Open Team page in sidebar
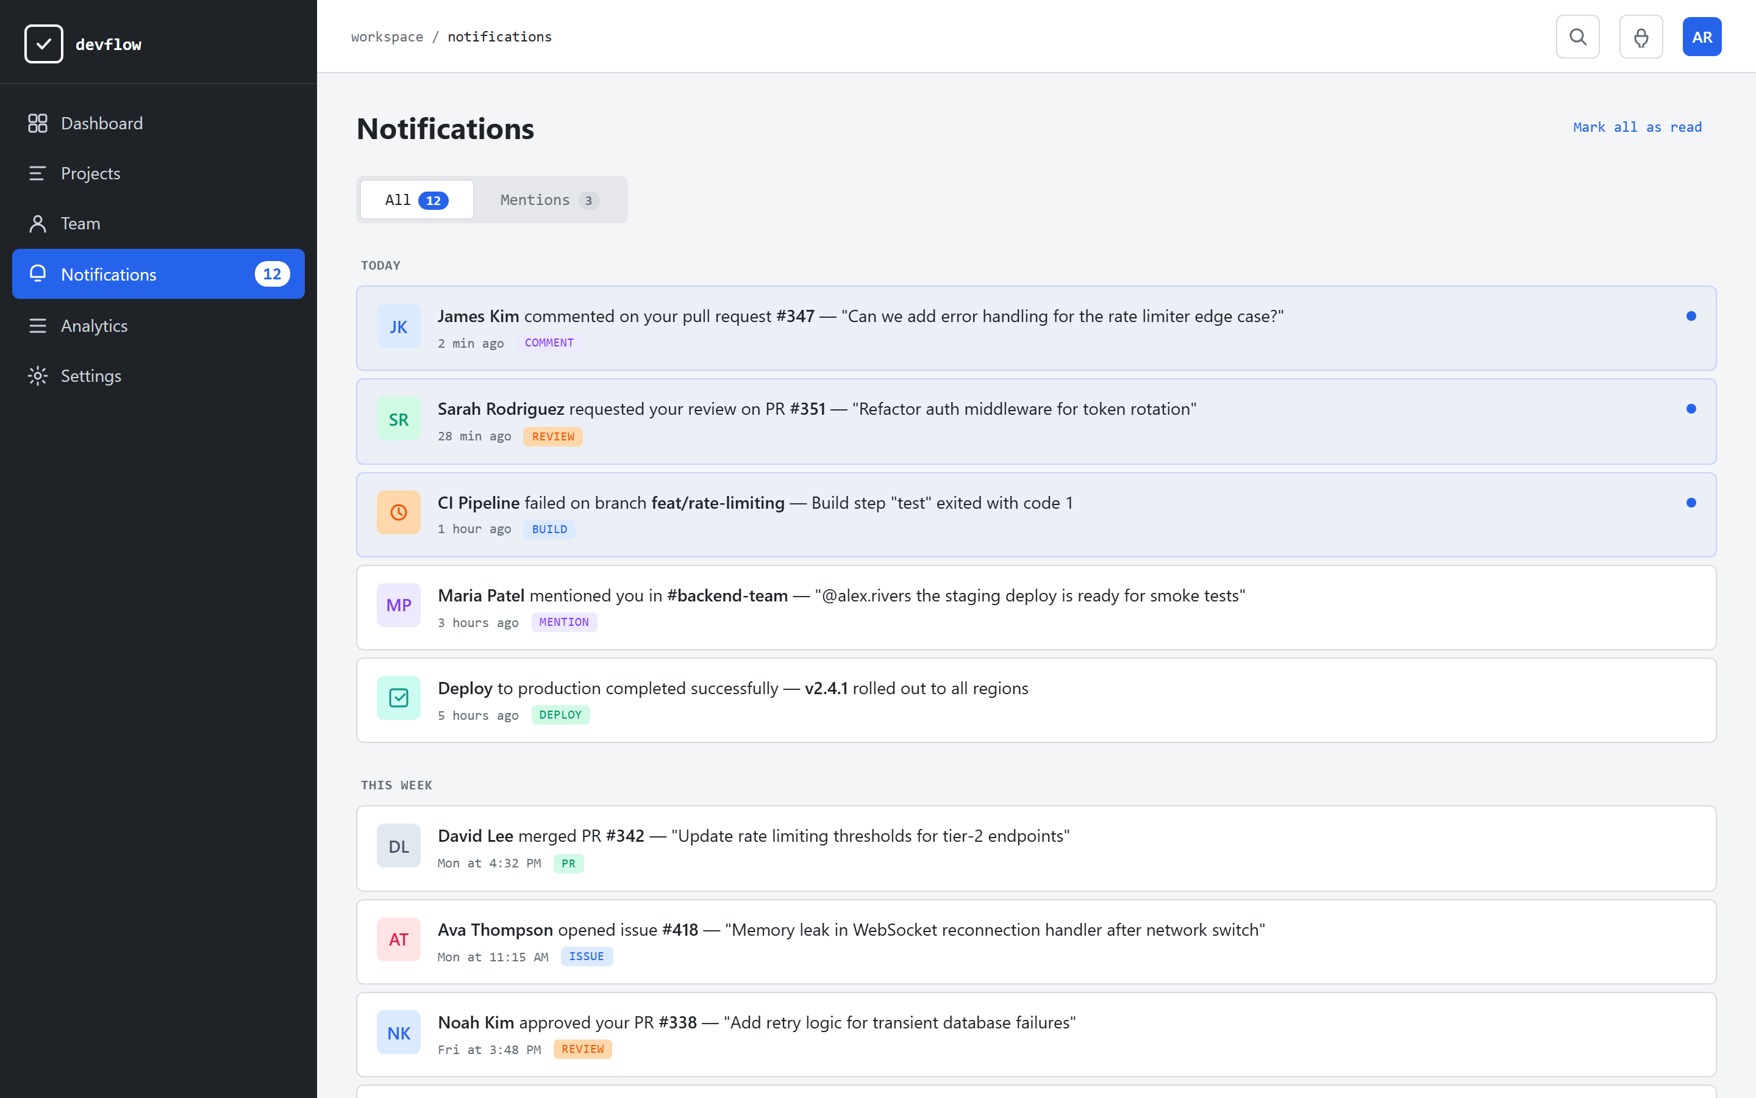Image resolution: width=1756 pixels, height=1098 pixels. (158, 223)
